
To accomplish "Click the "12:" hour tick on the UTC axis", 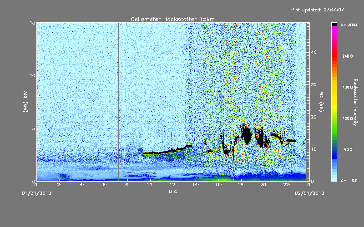I will click(173, 185).
